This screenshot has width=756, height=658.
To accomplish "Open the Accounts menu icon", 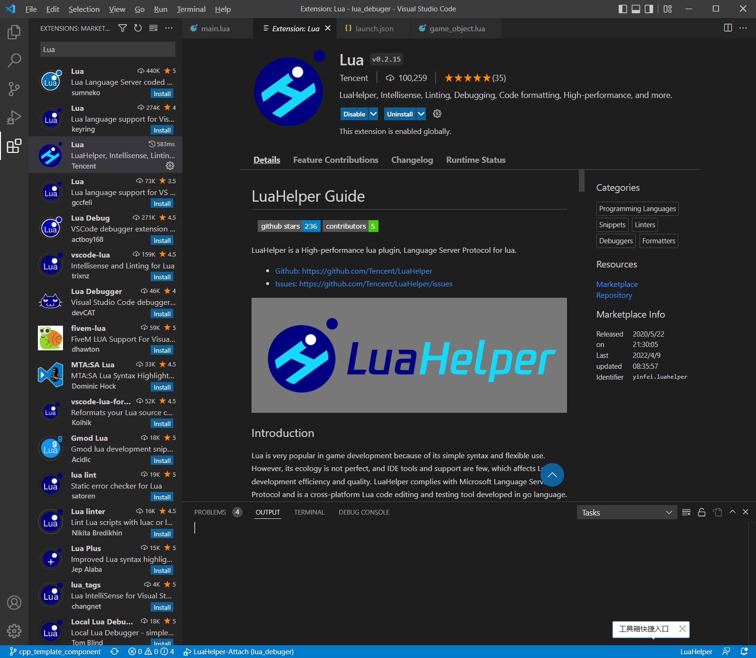I will 14,603.
